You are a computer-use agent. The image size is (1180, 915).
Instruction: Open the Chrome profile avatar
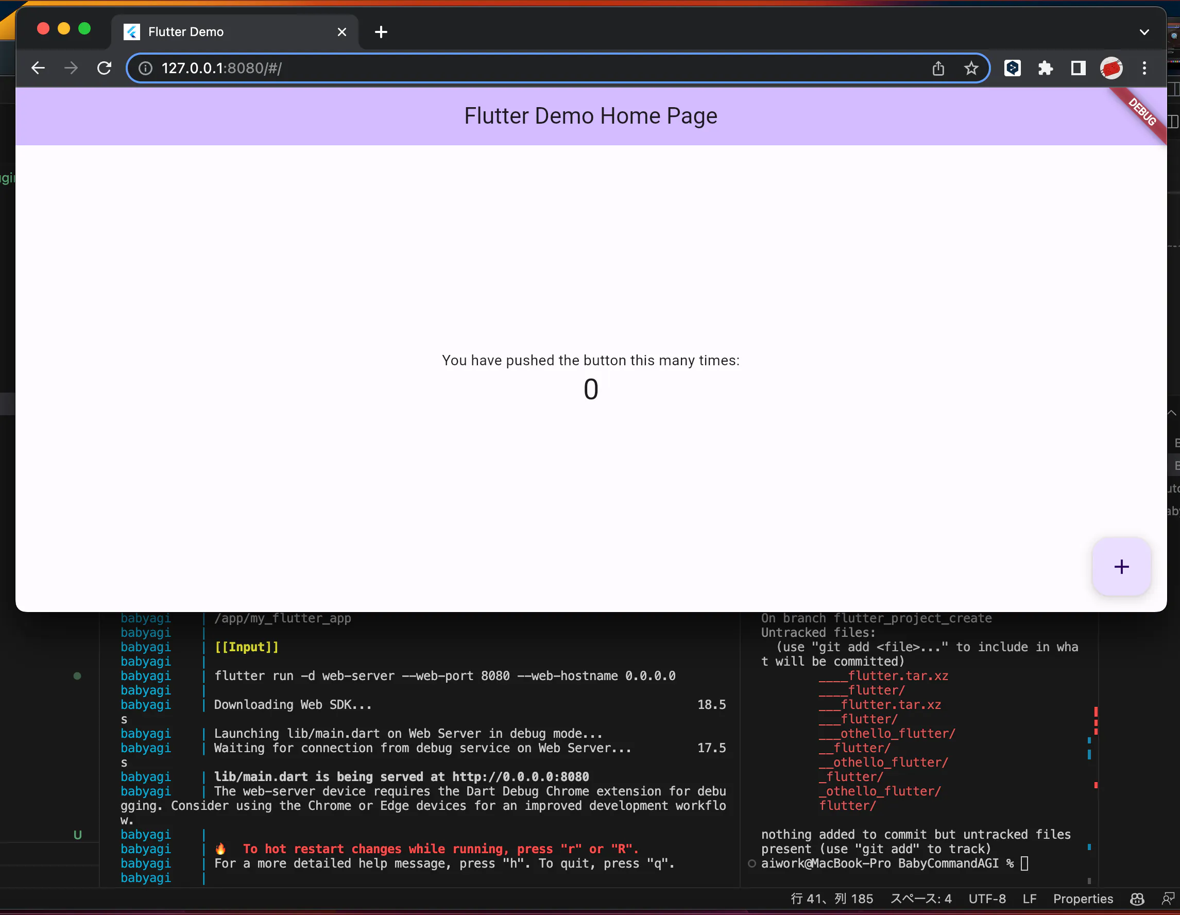[x=1111, y=68]
